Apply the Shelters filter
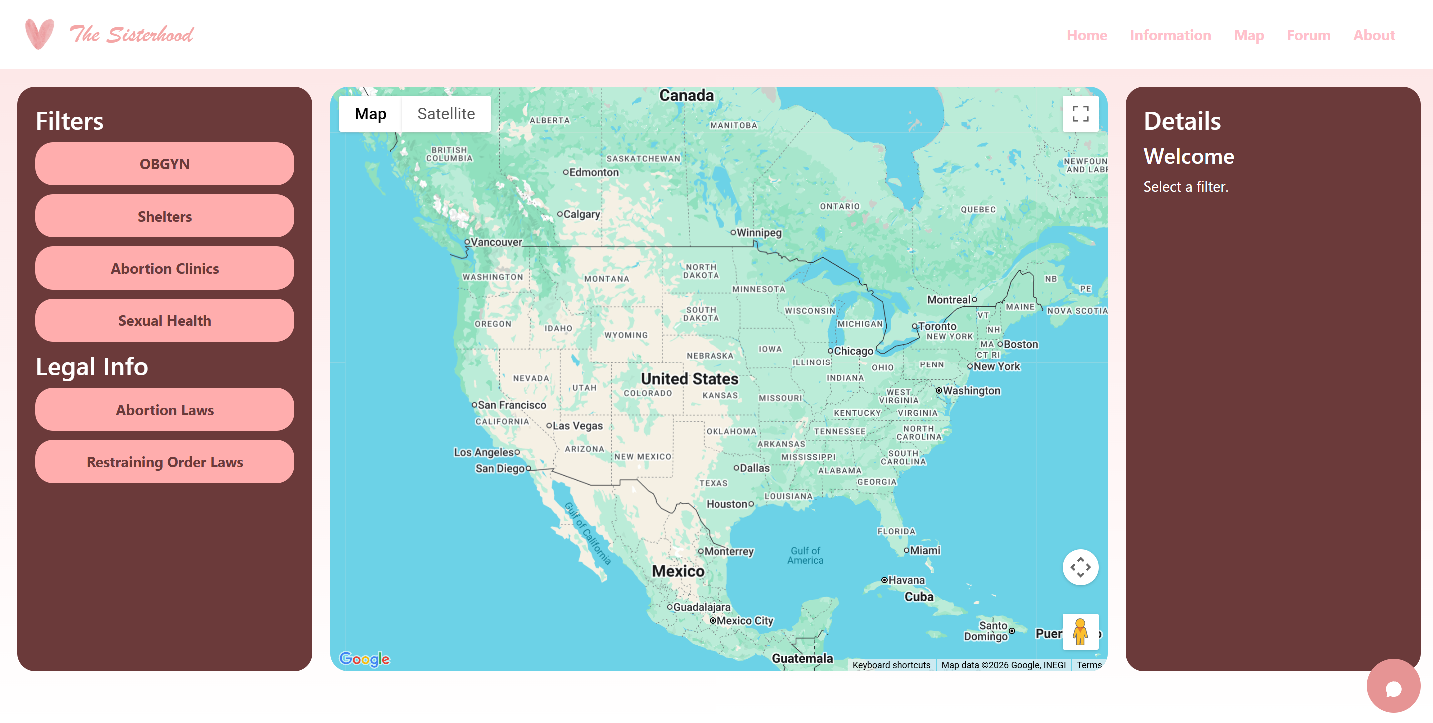The height and width of the screenshot is (723, 1433). [x=165, y=216]
